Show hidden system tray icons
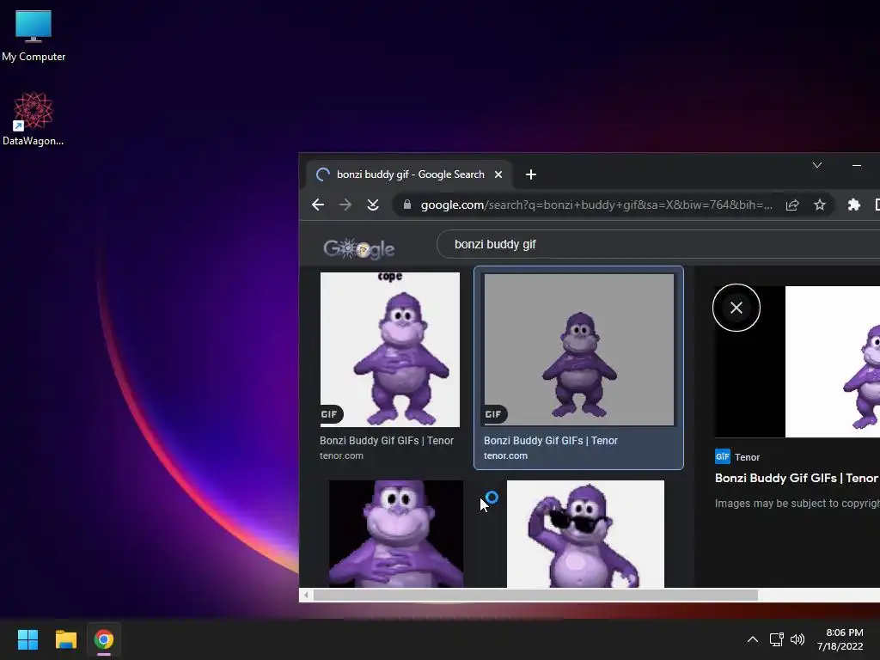880x660 pixels. pyautogui.click(x=753, y=639)
